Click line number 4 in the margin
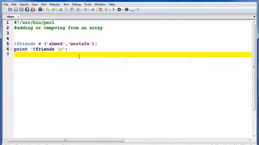This screenshot has height=145, width=259. pyautogui.click(x=8, y=39)
